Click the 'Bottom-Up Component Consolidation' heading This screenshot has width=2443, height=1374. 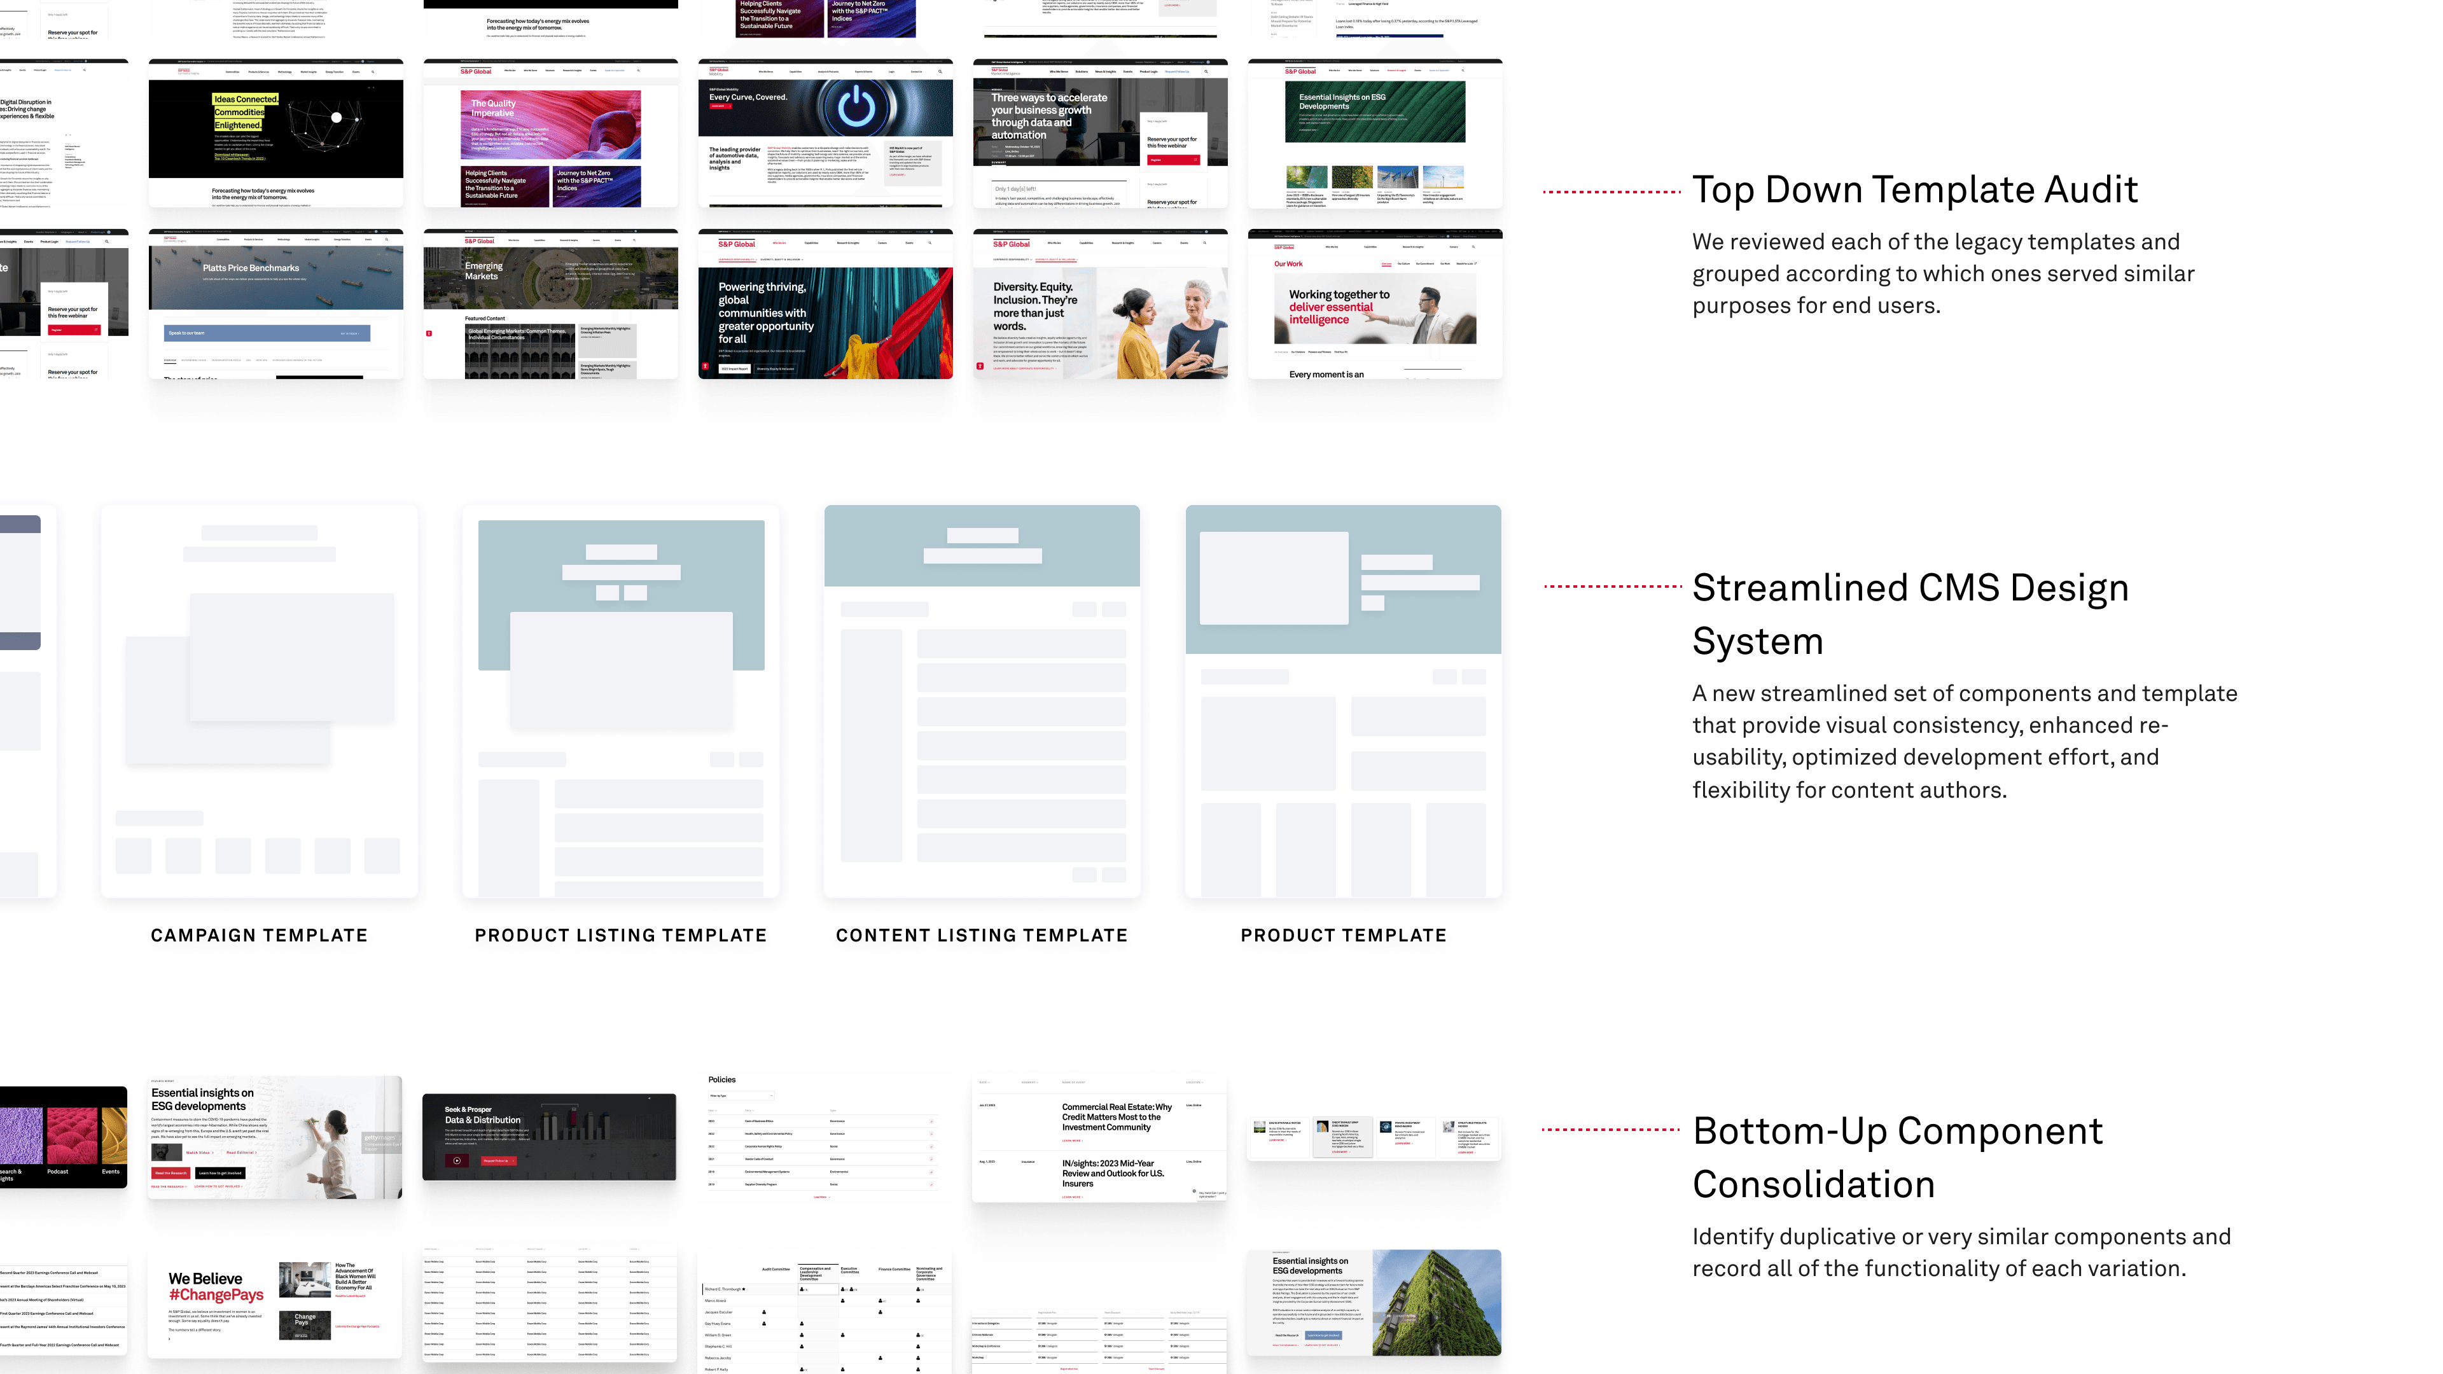coord(1898,1158)
